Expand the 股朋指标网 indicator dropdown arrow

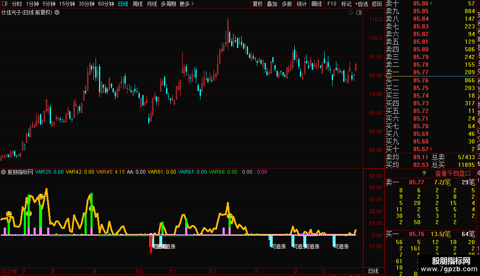tap(3, 172)
